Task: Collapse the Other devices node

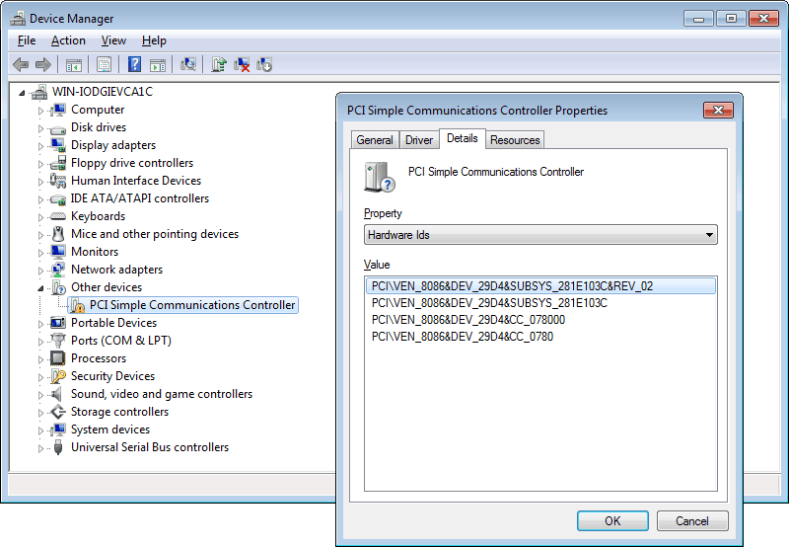Action: pyautogui.click(x=40, y=288)
